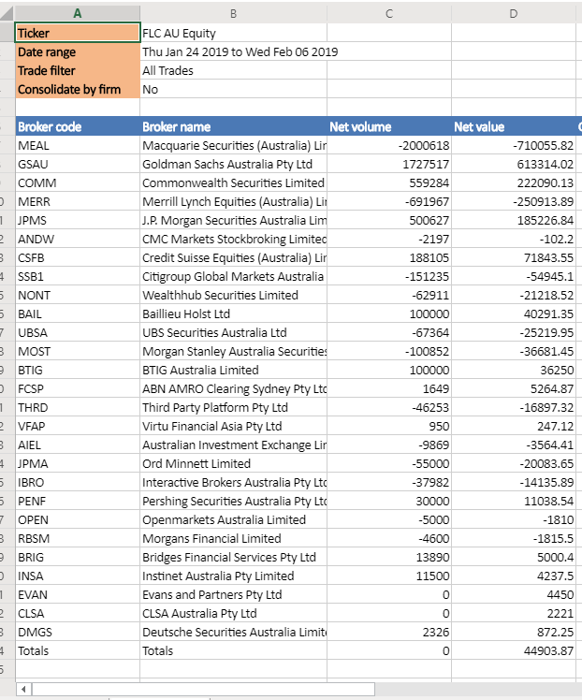Click the horizontal scrollbar left arrow

click(x=23, y=689)
